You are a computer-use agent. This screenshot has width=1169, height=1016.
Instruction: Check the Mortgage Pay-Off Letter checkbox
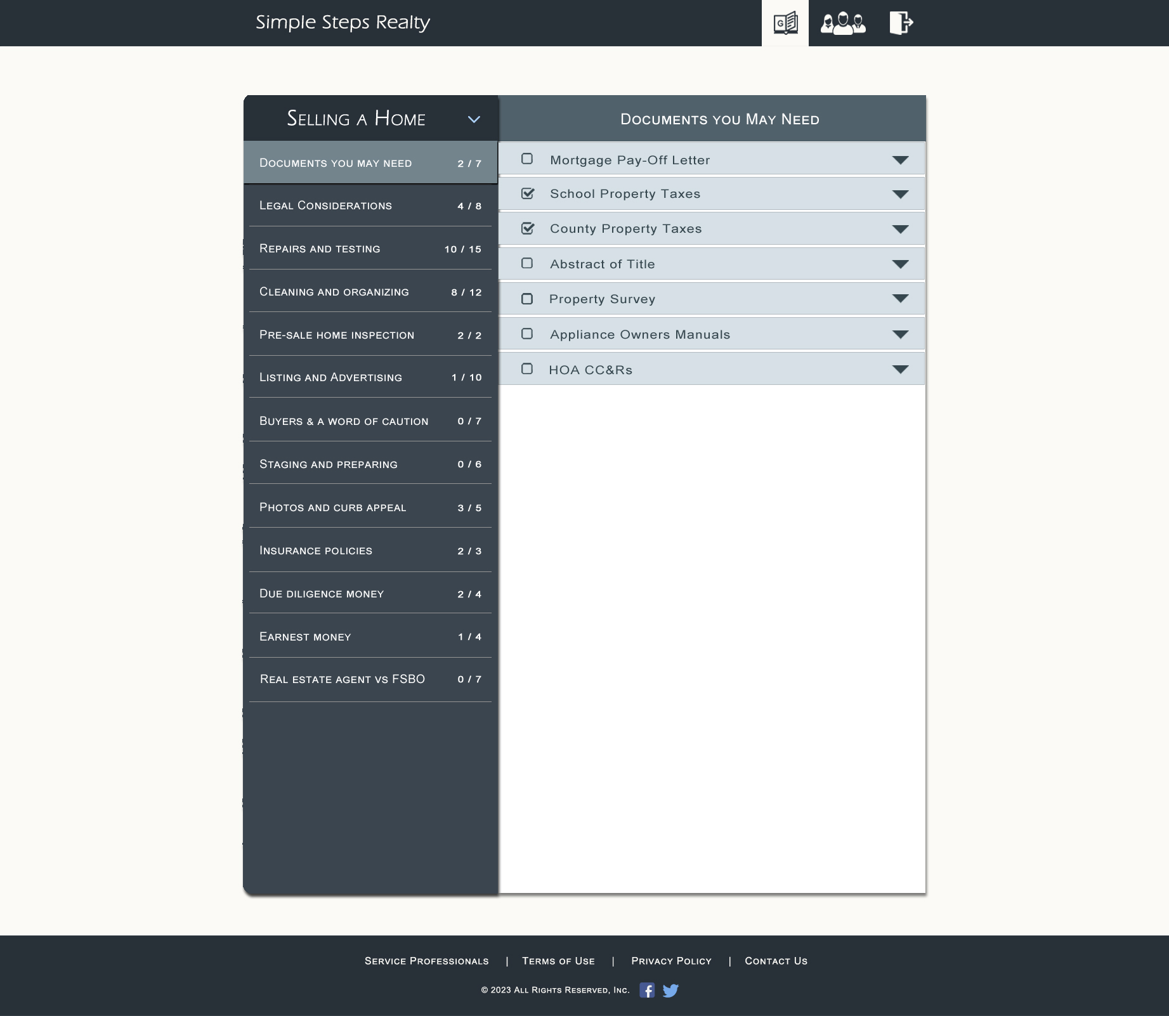coord(527,159)
